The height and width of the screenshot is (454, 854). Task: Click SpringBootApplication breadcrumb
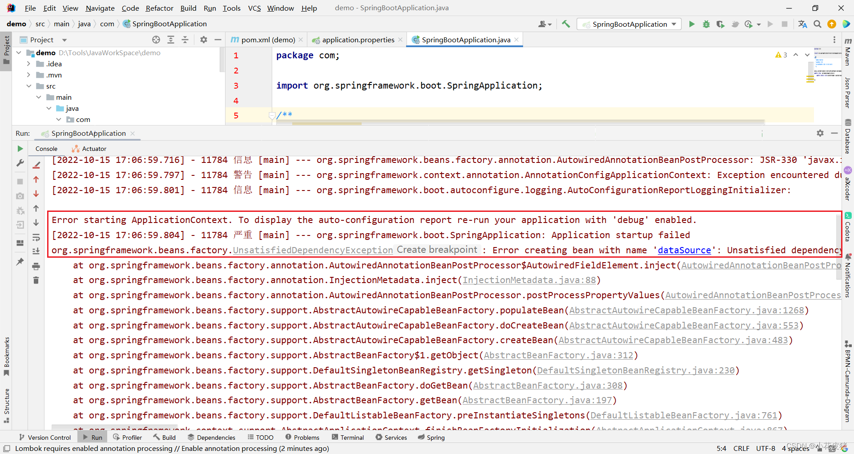(x=165, y=24)
